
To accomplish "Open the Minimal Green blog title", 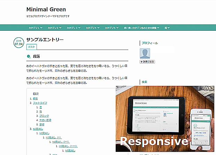I will [46, 9].
